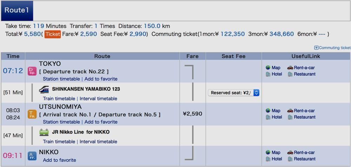Expand the Commuting ticket details link

click(333, 47)
